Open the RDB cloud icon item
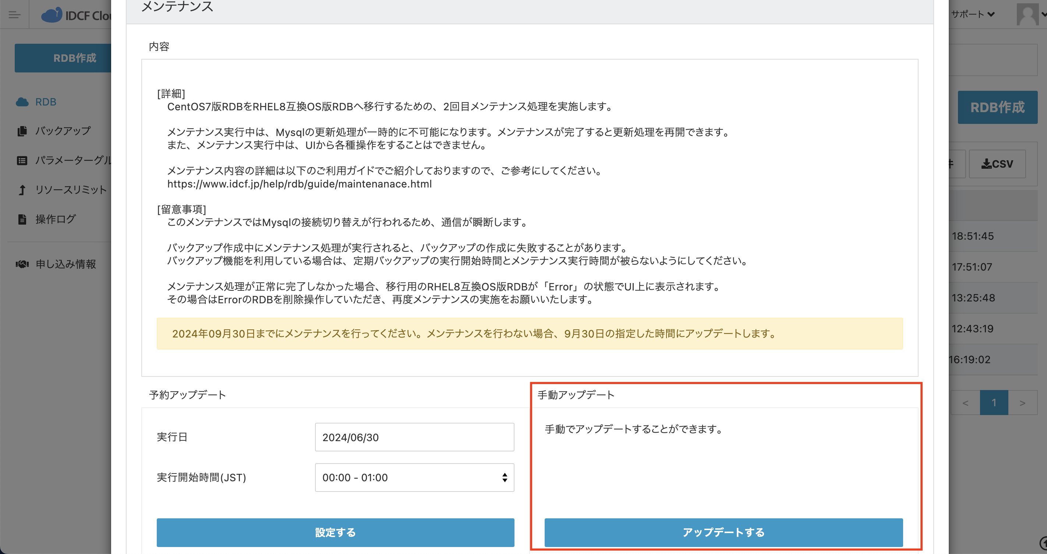The height and width of the screenshot is (554, 1047). (22, 102)
